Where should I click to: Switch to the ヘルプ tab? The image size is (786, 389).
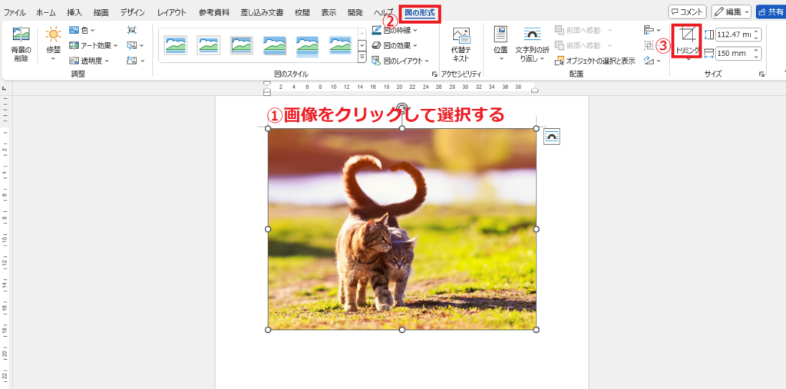(x=384, y=12)
